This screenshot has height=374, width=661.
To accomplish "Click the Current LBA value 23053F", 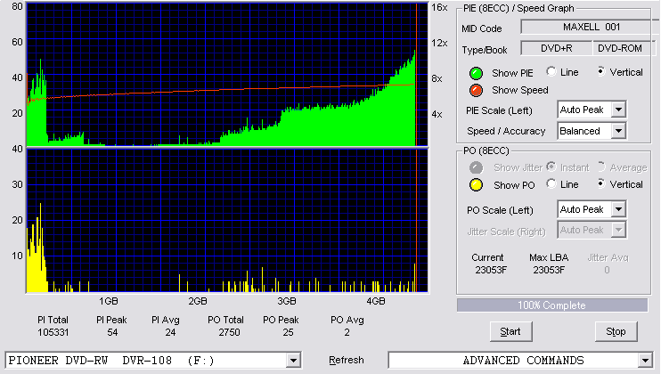I will point(491,270).
